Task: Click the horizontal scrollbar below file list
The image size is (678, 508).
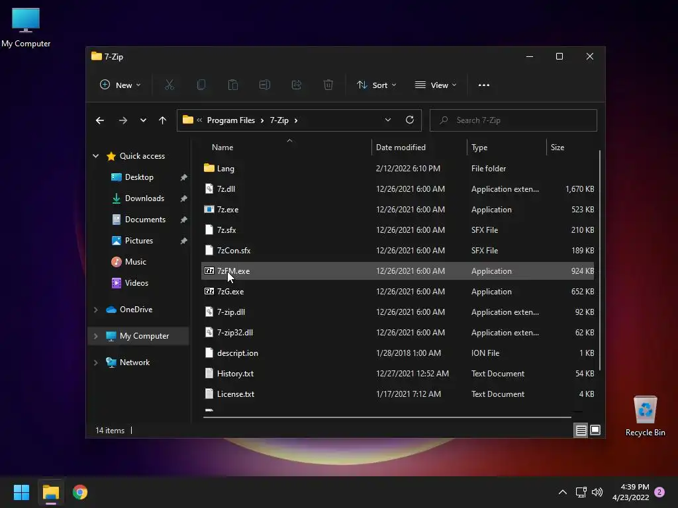Action: 387,417
